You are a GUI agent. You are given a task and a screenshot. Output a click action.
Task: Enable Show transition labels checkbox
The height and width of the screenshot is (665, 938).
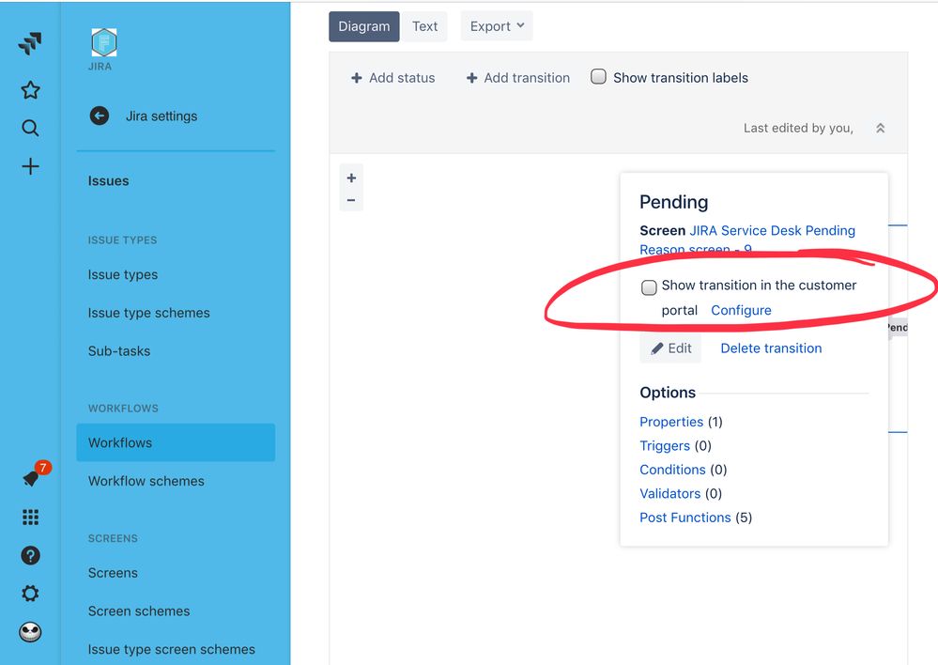(x=598, y=77)
